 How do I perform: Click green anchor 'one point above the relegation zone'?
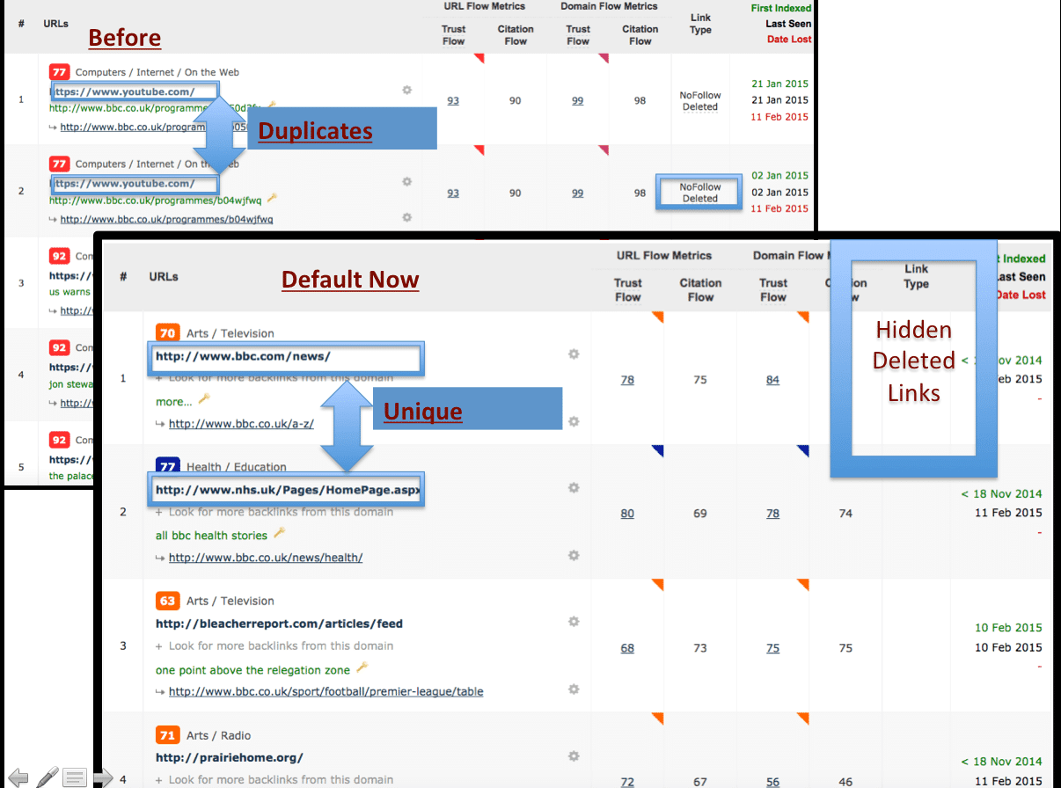pyautogui.click(x=252, y=670)
